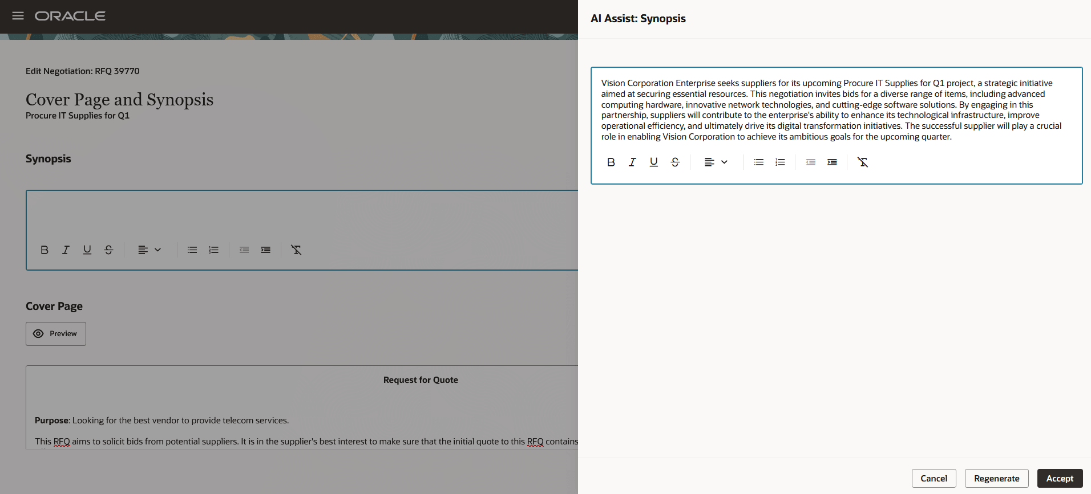Screen dimensions: 1091x494
Task: Insert bulleted list in Synopsis editor
Action: pyautogui.click(x=192, y=250)
